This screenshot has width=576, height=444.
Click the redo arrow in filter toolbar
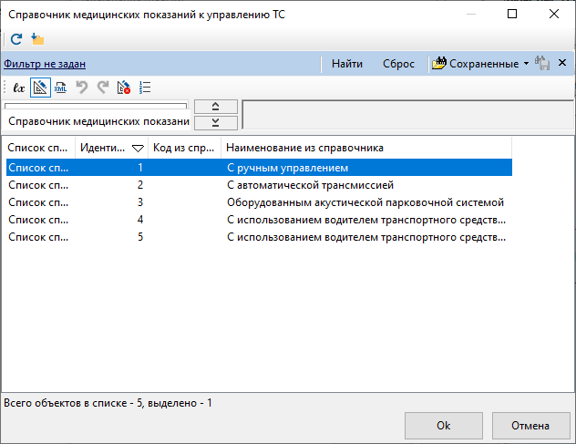[x=103, y=88]
